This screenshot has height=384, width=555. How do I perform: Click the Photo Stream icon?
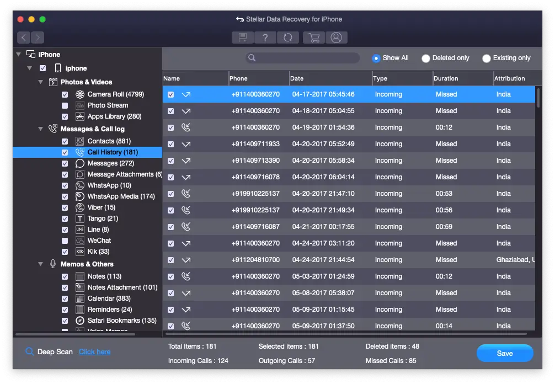pos(80,105)
